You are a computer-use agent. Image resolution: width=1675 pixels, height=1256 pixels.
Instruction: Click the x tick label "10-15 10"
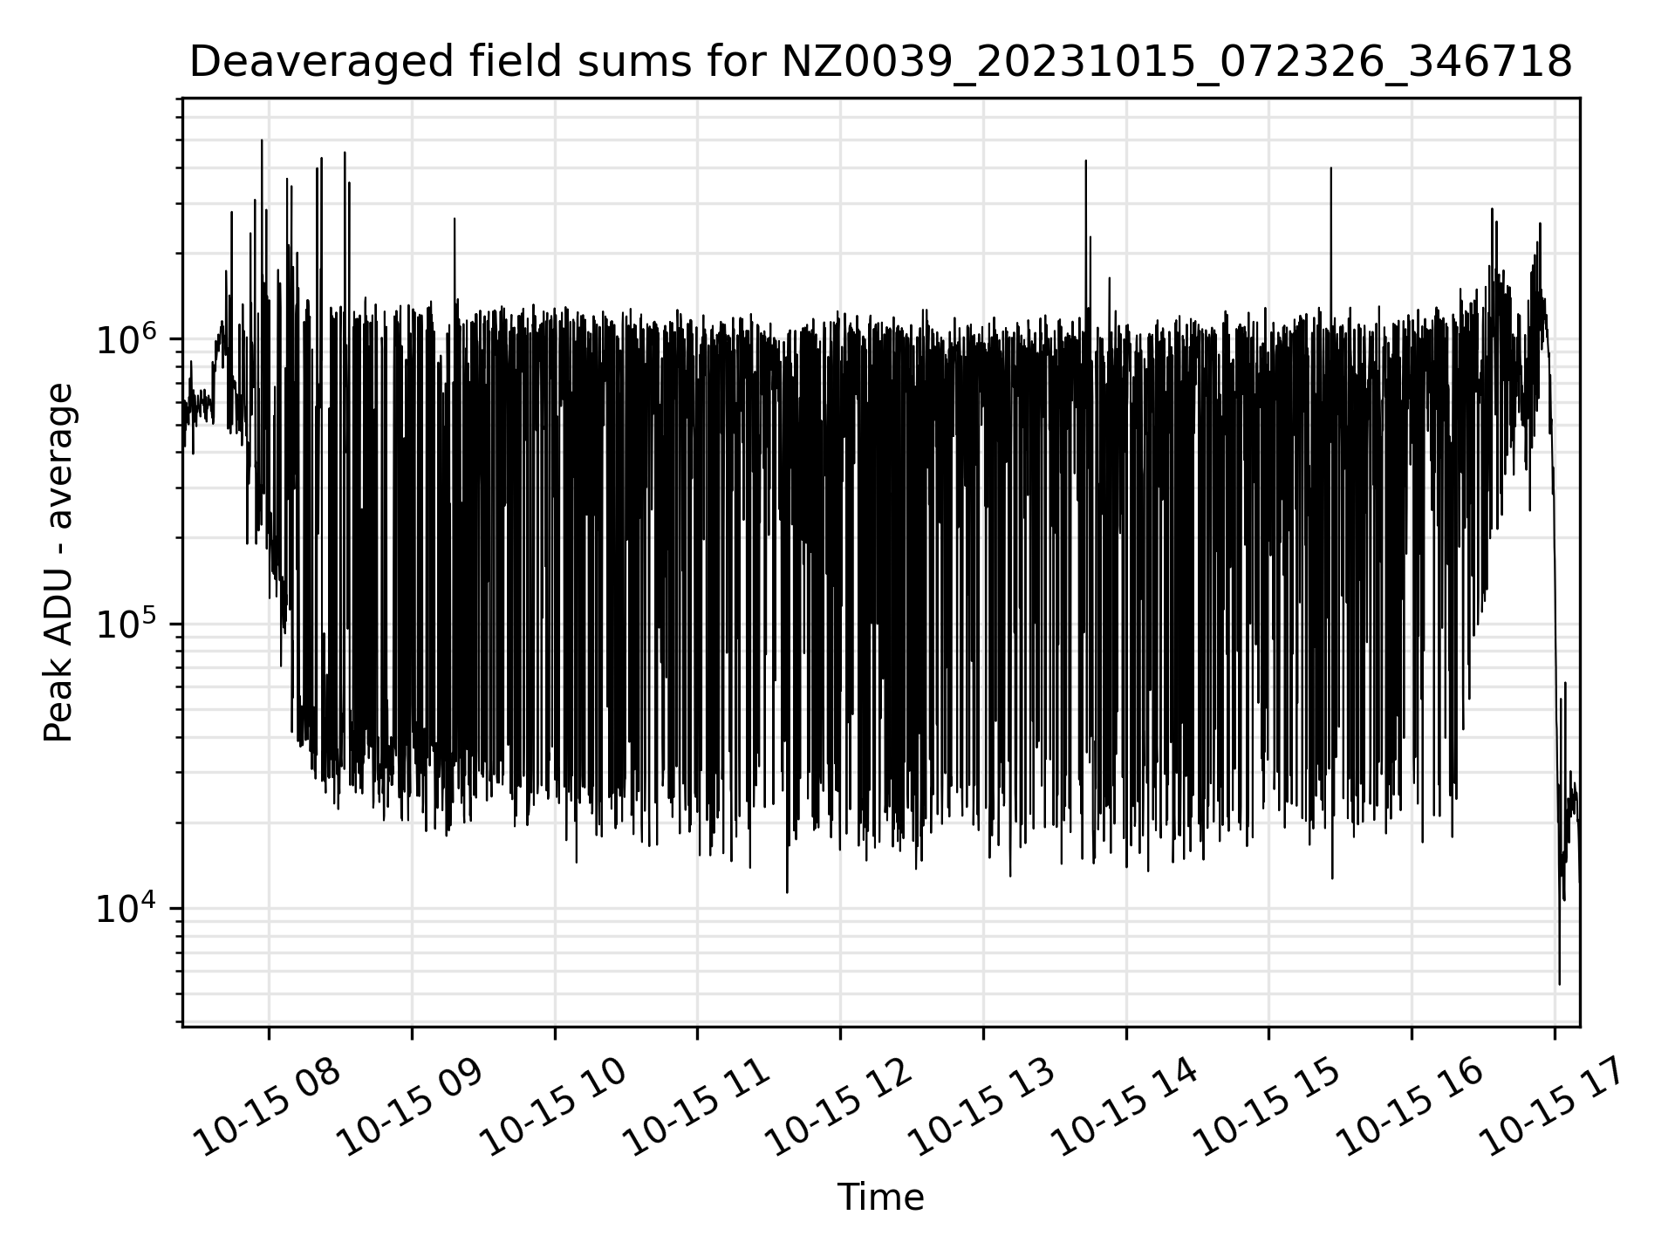click(x=552, y=1106)
